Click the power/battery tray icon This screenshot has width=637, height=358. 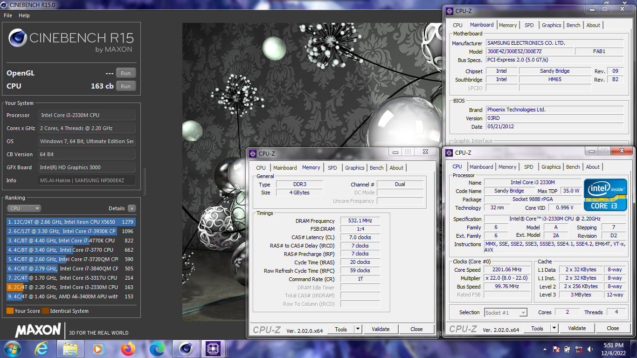pyautogui.click(x=568, y=349)
